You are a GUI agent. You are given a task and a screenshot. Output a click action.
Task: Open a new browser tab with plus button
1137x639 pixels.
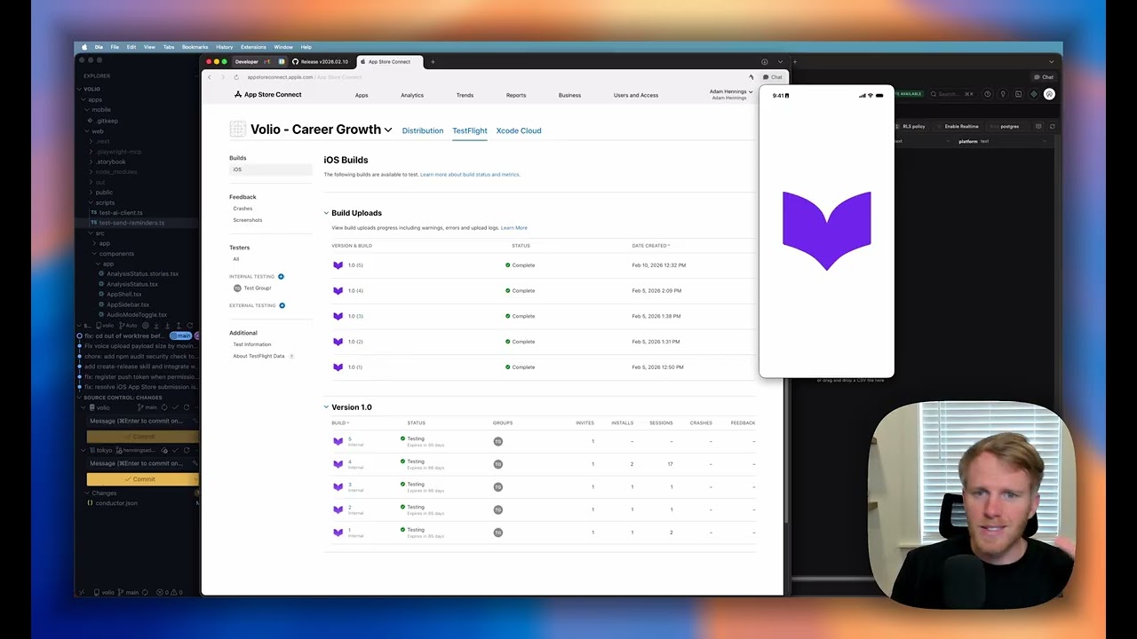click(433, 62)
